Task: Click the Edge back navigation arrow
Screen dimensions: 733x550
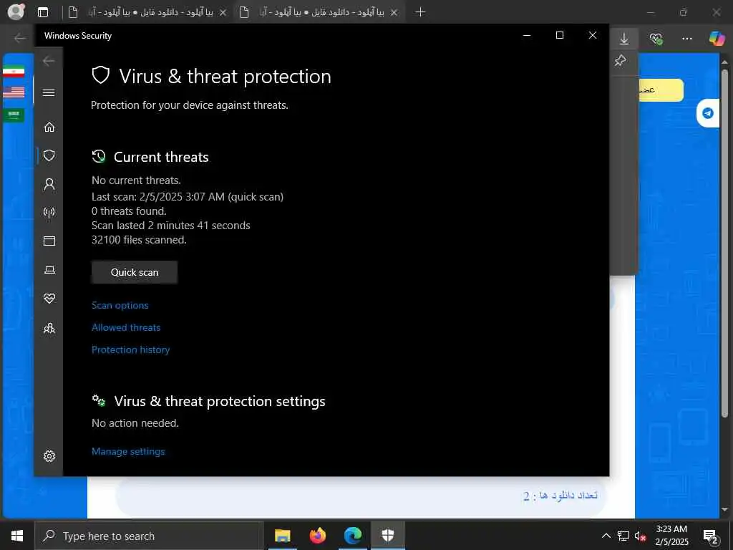Action: [x=19, y=38]
